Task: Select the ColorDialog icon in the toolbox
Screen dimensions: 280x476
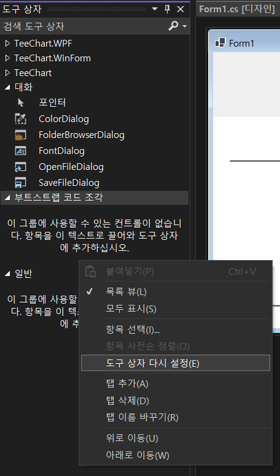Action: pyautogui.click(x=20, y=119)
